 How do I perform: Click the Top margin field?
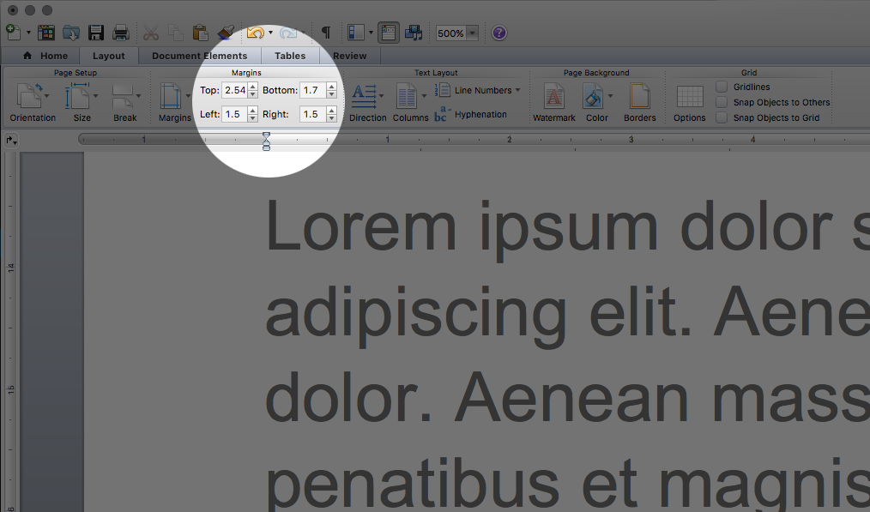(x=234, y=90)
